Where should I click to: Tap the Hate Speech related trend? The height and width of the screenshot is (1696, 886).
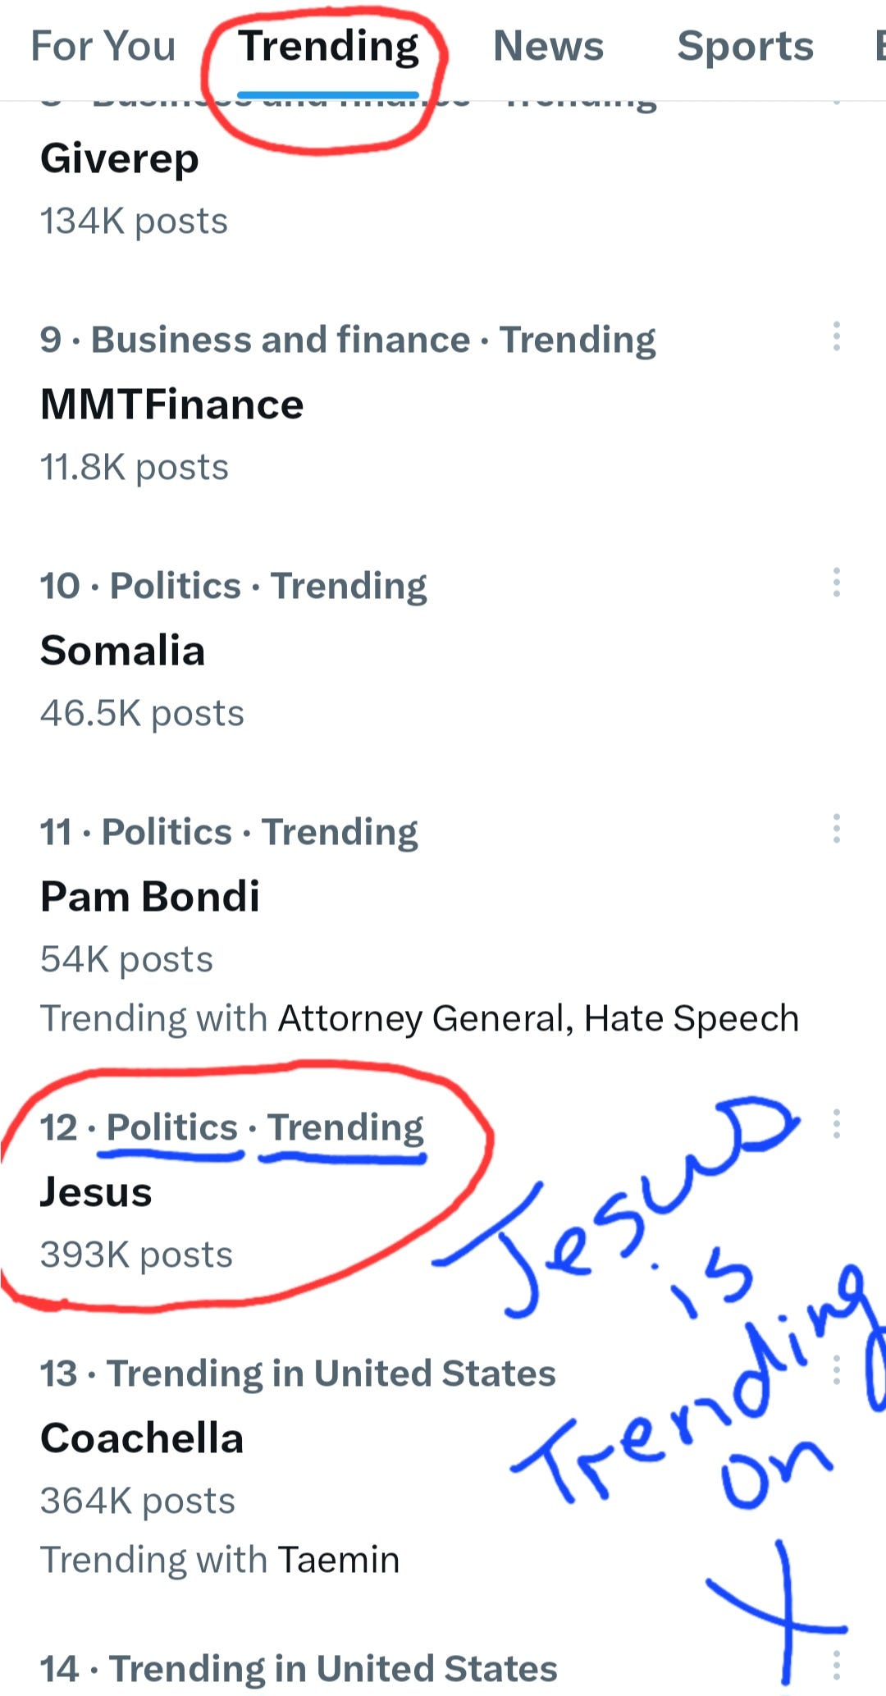[x=691, y=1018]
